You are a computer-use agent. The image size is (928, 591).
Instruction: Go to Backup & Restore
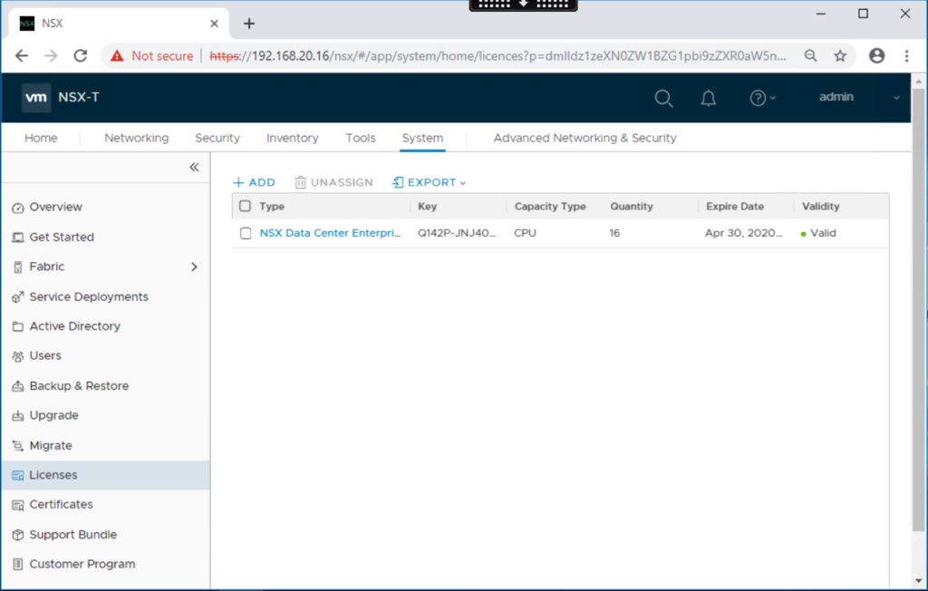click(79, 385)
